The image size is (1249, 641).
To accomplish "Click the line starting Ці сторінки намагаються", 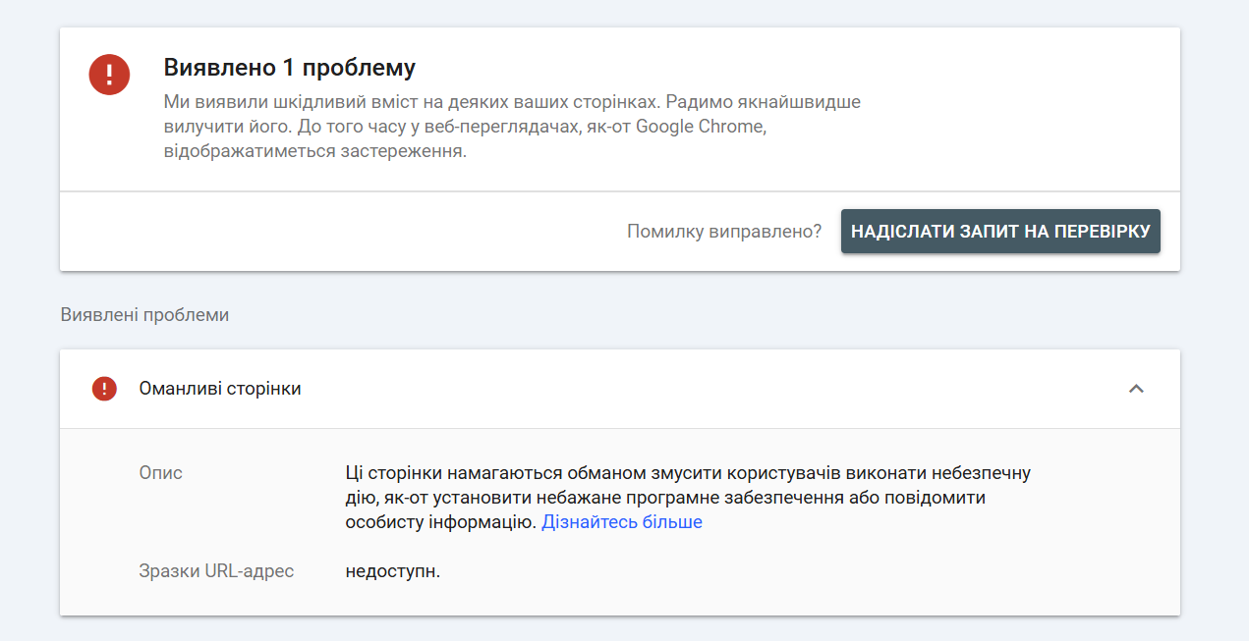I will (x=688, y=473).
